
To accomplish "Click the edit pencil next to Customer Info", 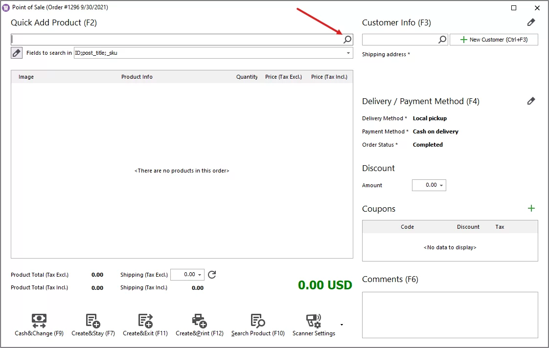I will point(531,22).
